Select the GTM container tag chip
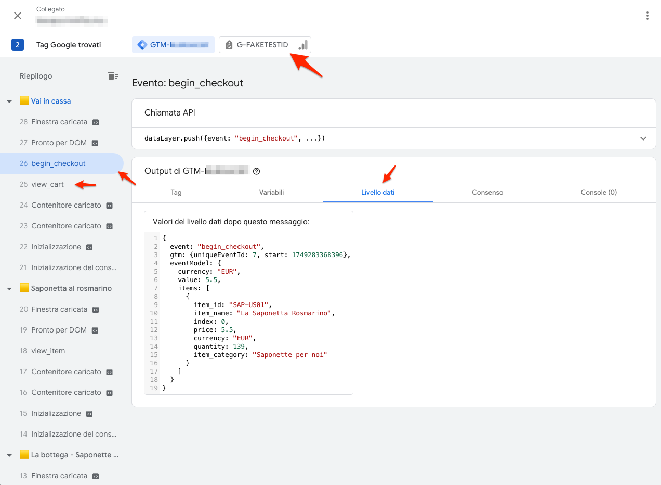Viewport: 661px width, 485px height. [173, 45]
